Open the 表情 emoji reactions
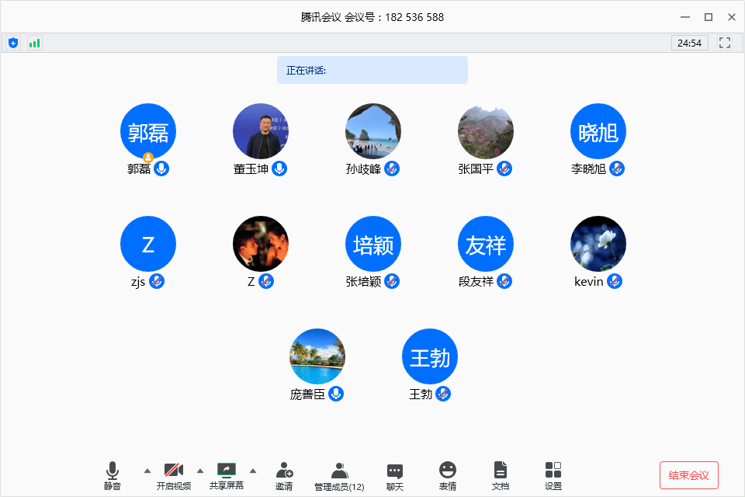This screenshot has height=497, width=745. 448,475
